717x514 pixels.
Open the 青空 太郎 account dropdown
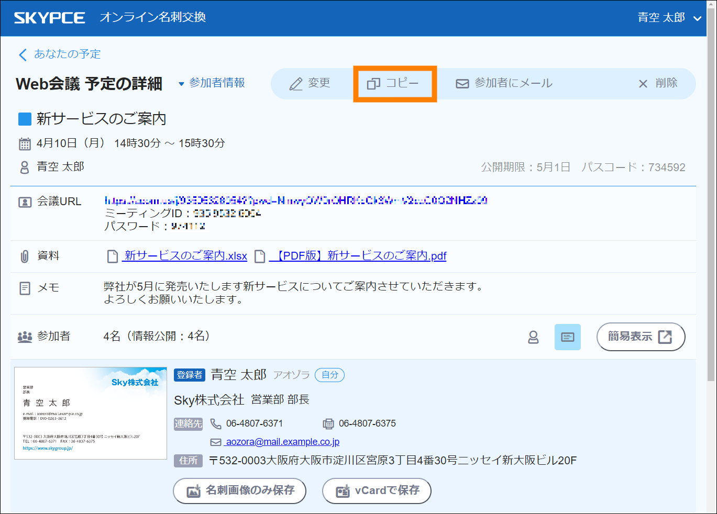point(669,18)
